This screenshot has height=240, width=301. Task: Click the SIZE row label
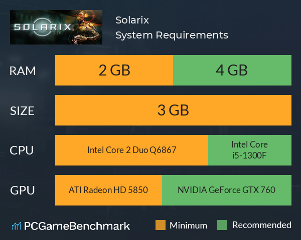(x=22, y=111)
